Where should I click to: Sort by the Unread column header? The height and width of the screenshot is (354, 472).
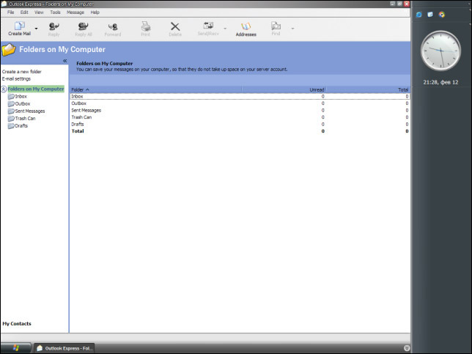284,89
